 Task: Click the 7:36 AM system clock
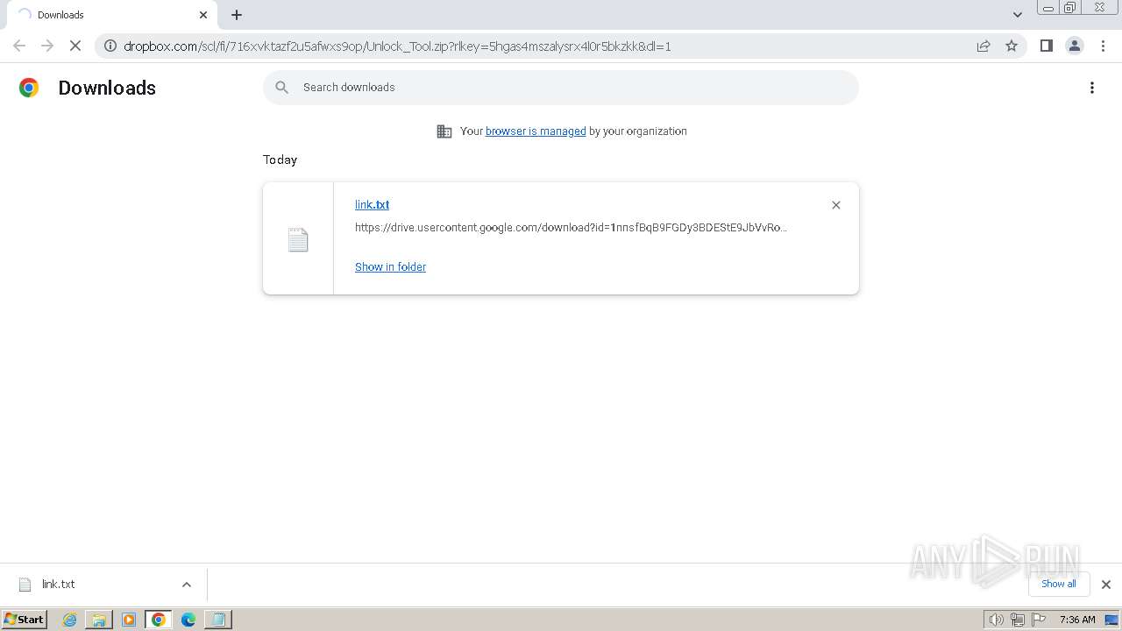coord(1077,620)
